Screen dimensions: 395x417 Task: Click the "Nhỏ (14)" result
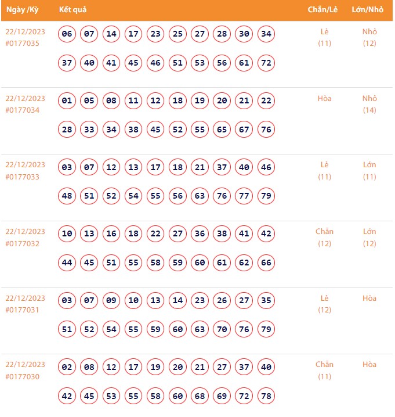(369, 104)
